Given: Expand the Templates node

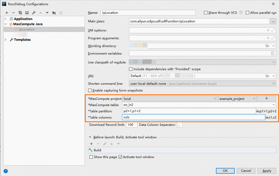Looking at the screenshot, I should click(x=5, y=40).
